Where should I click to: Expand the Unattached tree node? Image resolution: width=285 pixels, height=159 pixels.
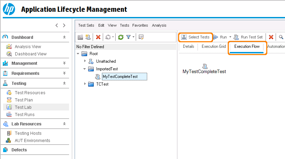85,61
